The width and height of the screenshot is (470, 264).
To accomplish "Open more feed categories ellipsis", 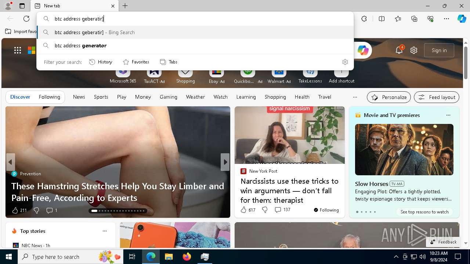I will click(355, 97).
